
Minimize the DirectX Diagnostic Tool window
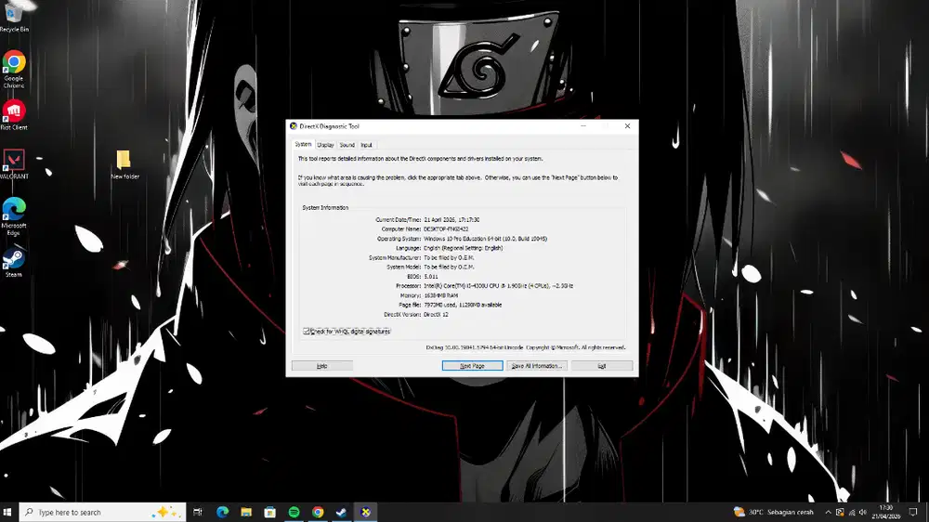click(583, 126)
